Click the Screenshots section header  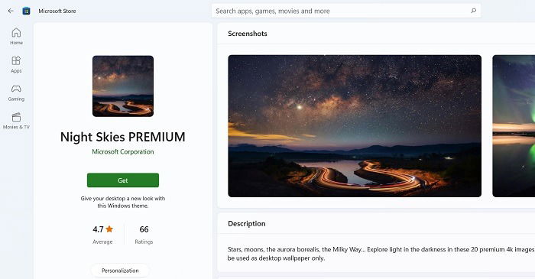click(x=248, y=34)
